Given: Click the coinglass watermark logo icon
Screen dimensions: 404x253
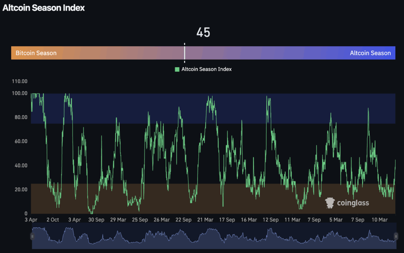Looking at the screenshot, I should pyautogui.click(x=330, y=203).
